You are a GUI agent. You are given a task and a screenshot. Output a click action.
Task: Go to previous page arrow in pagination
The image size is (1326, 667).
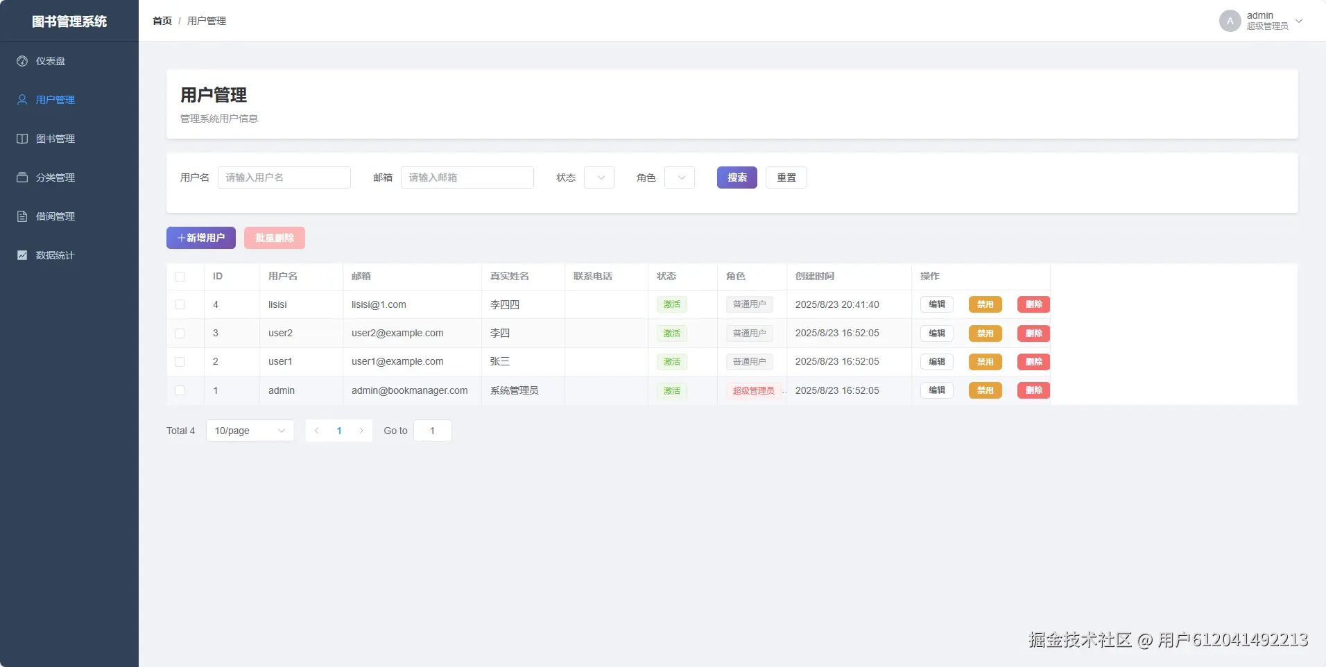(x=317, y=431)
